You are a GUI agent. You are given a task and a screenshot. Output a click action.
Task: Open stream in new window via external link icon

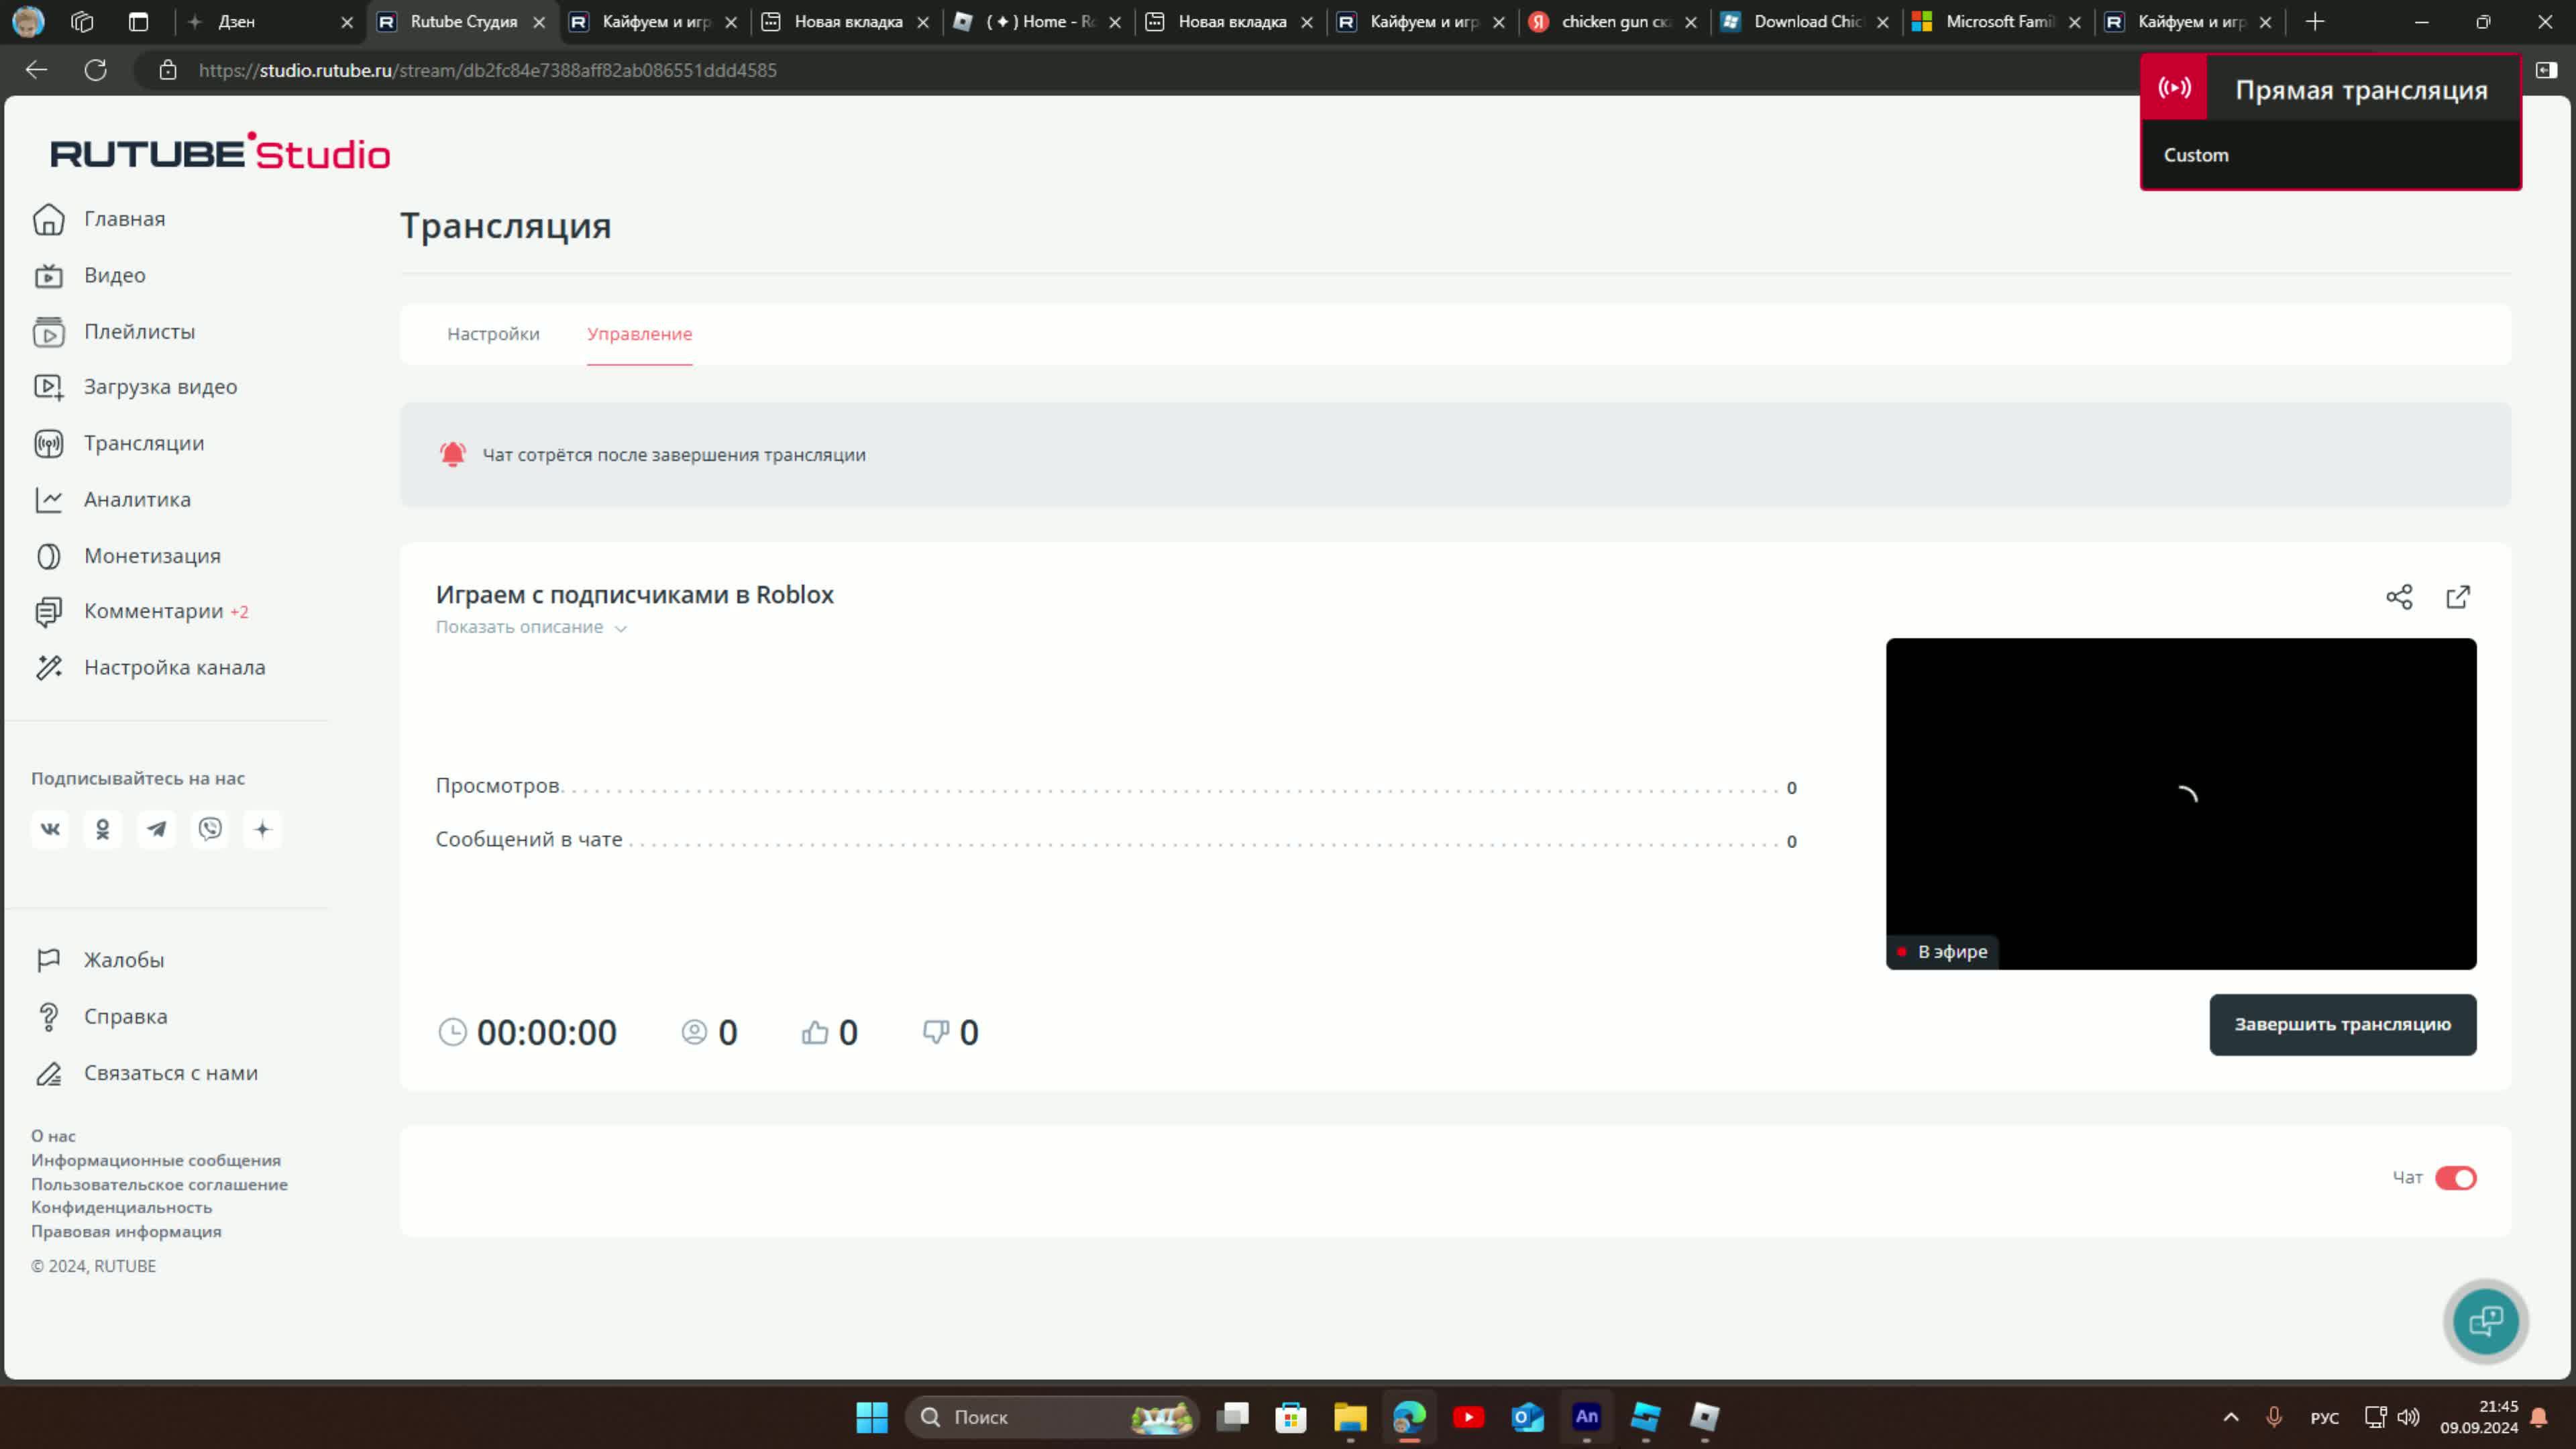point(2459,596)
